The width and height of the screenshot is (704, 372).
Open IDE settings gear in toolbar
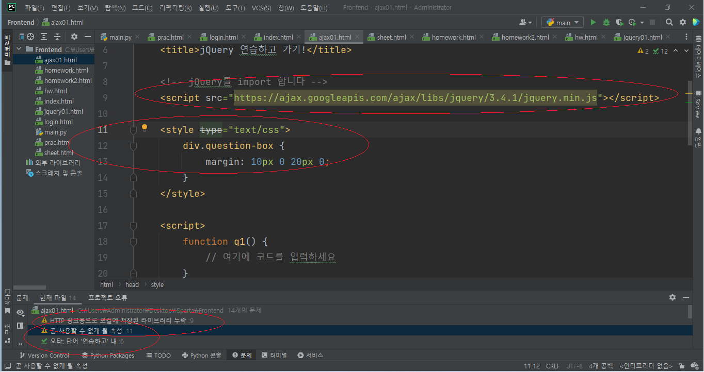683,23
